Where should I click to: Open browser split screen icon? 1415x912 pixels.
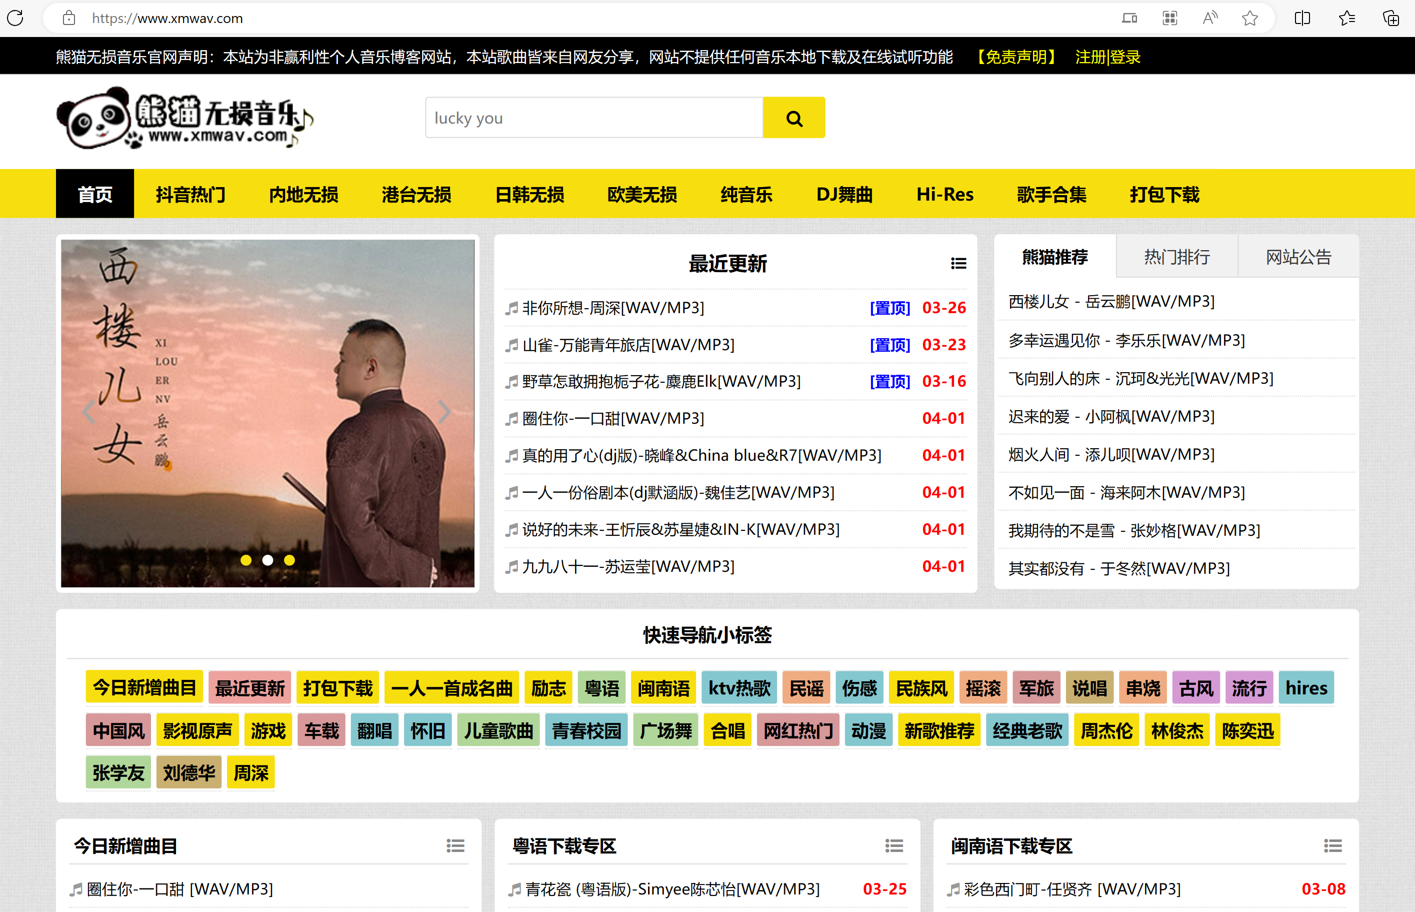[1302, 18]
